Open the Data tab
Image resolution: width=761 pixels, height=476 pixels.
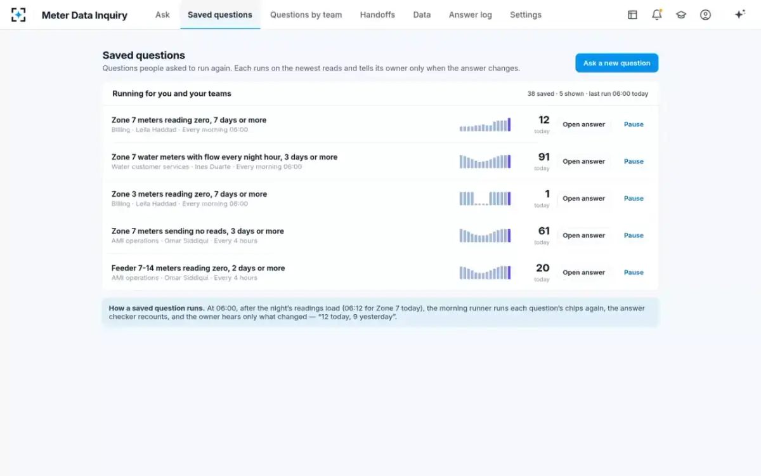[x=422, y=15]
